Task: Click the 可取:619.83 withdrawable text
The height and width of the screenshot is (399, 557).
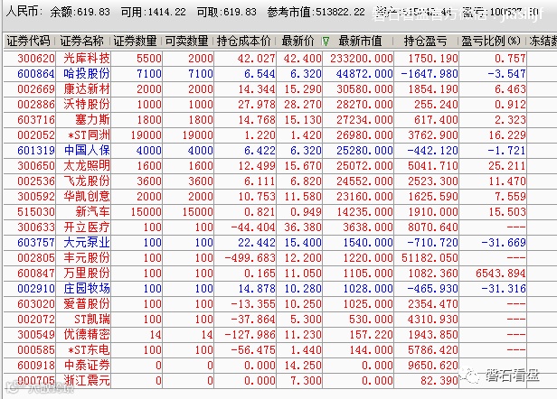Action: [x=227, y=12]
